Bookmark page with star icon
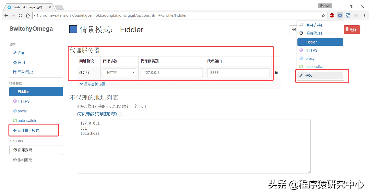The width and height of the screenshot is (370, 195). coord(323,15)
